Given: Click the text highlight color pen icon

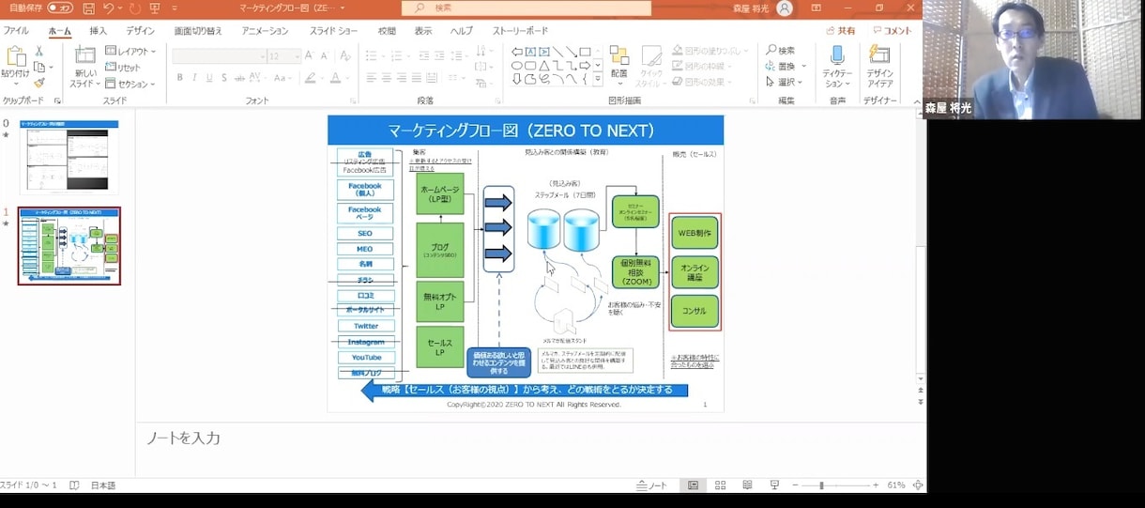Looking at the screenshot, I should pos(310,78).
